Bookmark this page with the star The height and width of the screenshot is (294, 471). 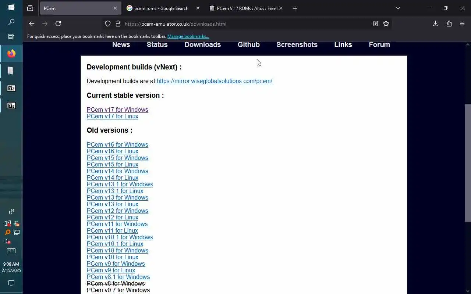coord(386,24)
